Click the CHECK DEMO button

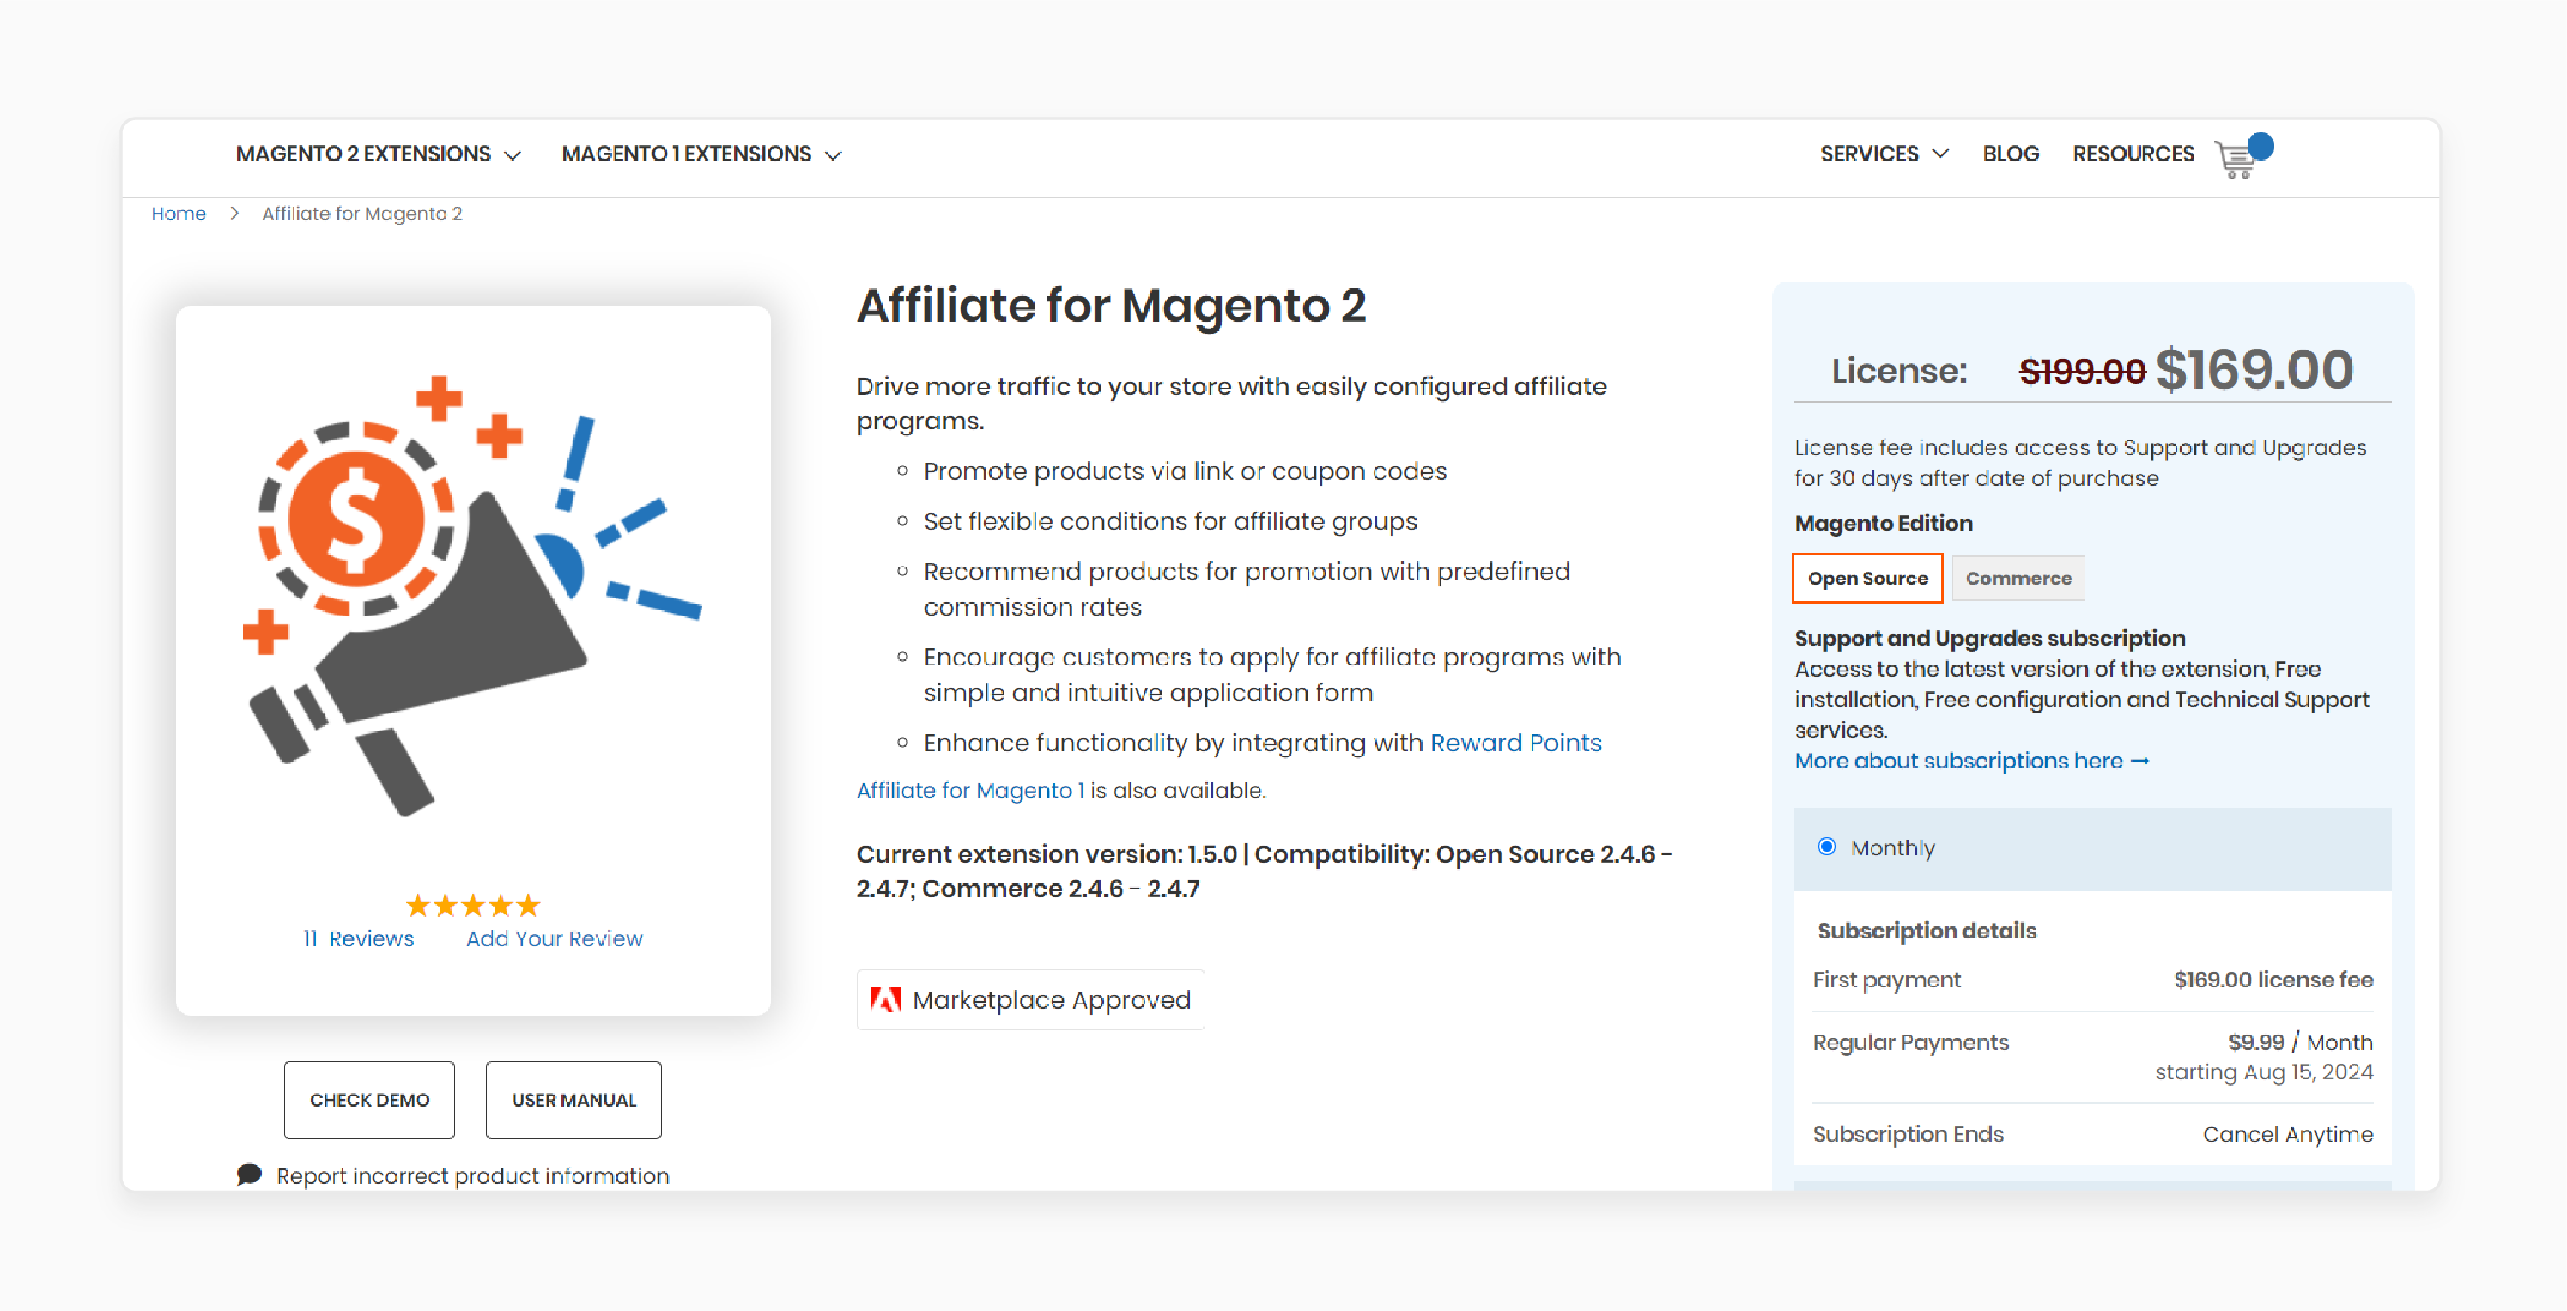(367, 1101)
